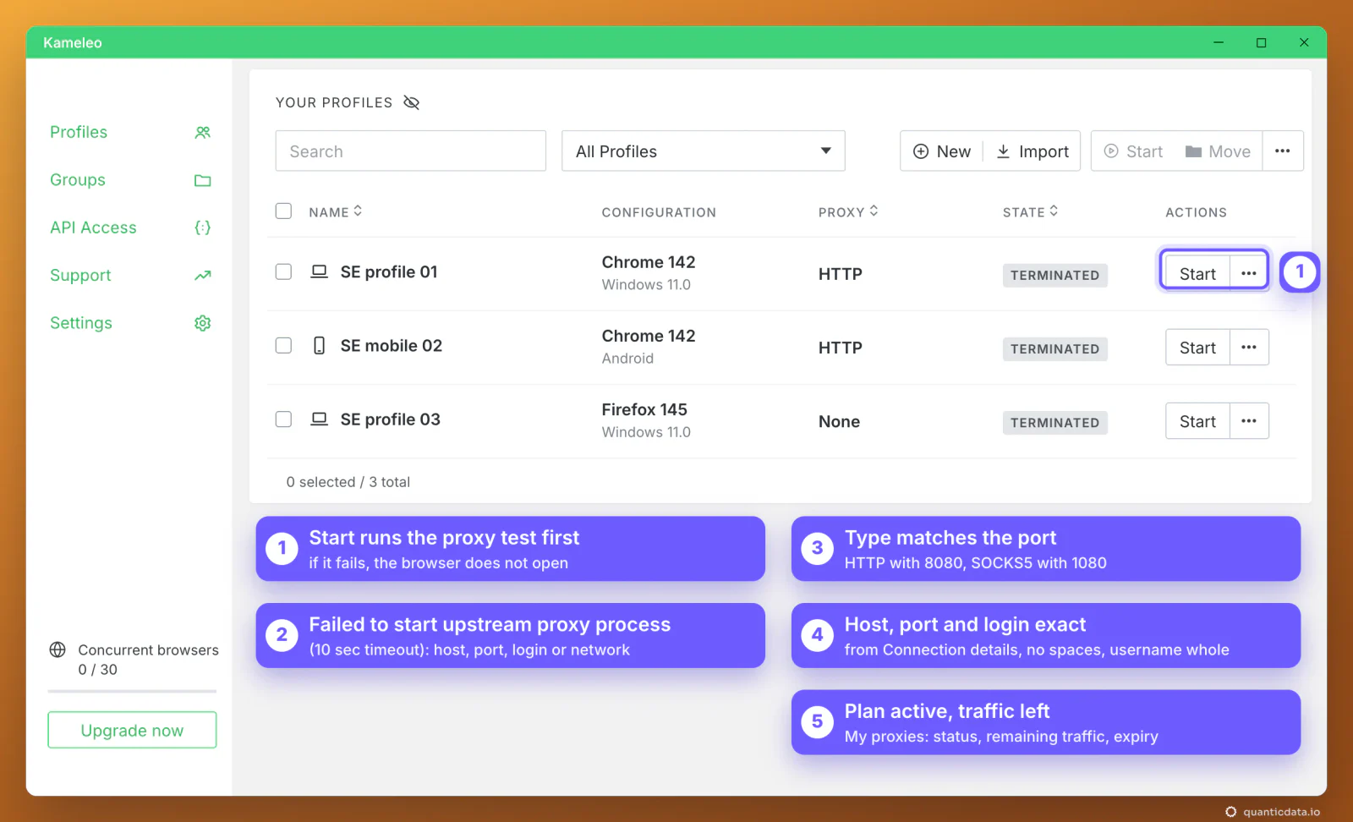1353x822 pixels.
Task: Click the concurrent browsers usage bar
Action: pyautogui.click(x=132, y=692)
